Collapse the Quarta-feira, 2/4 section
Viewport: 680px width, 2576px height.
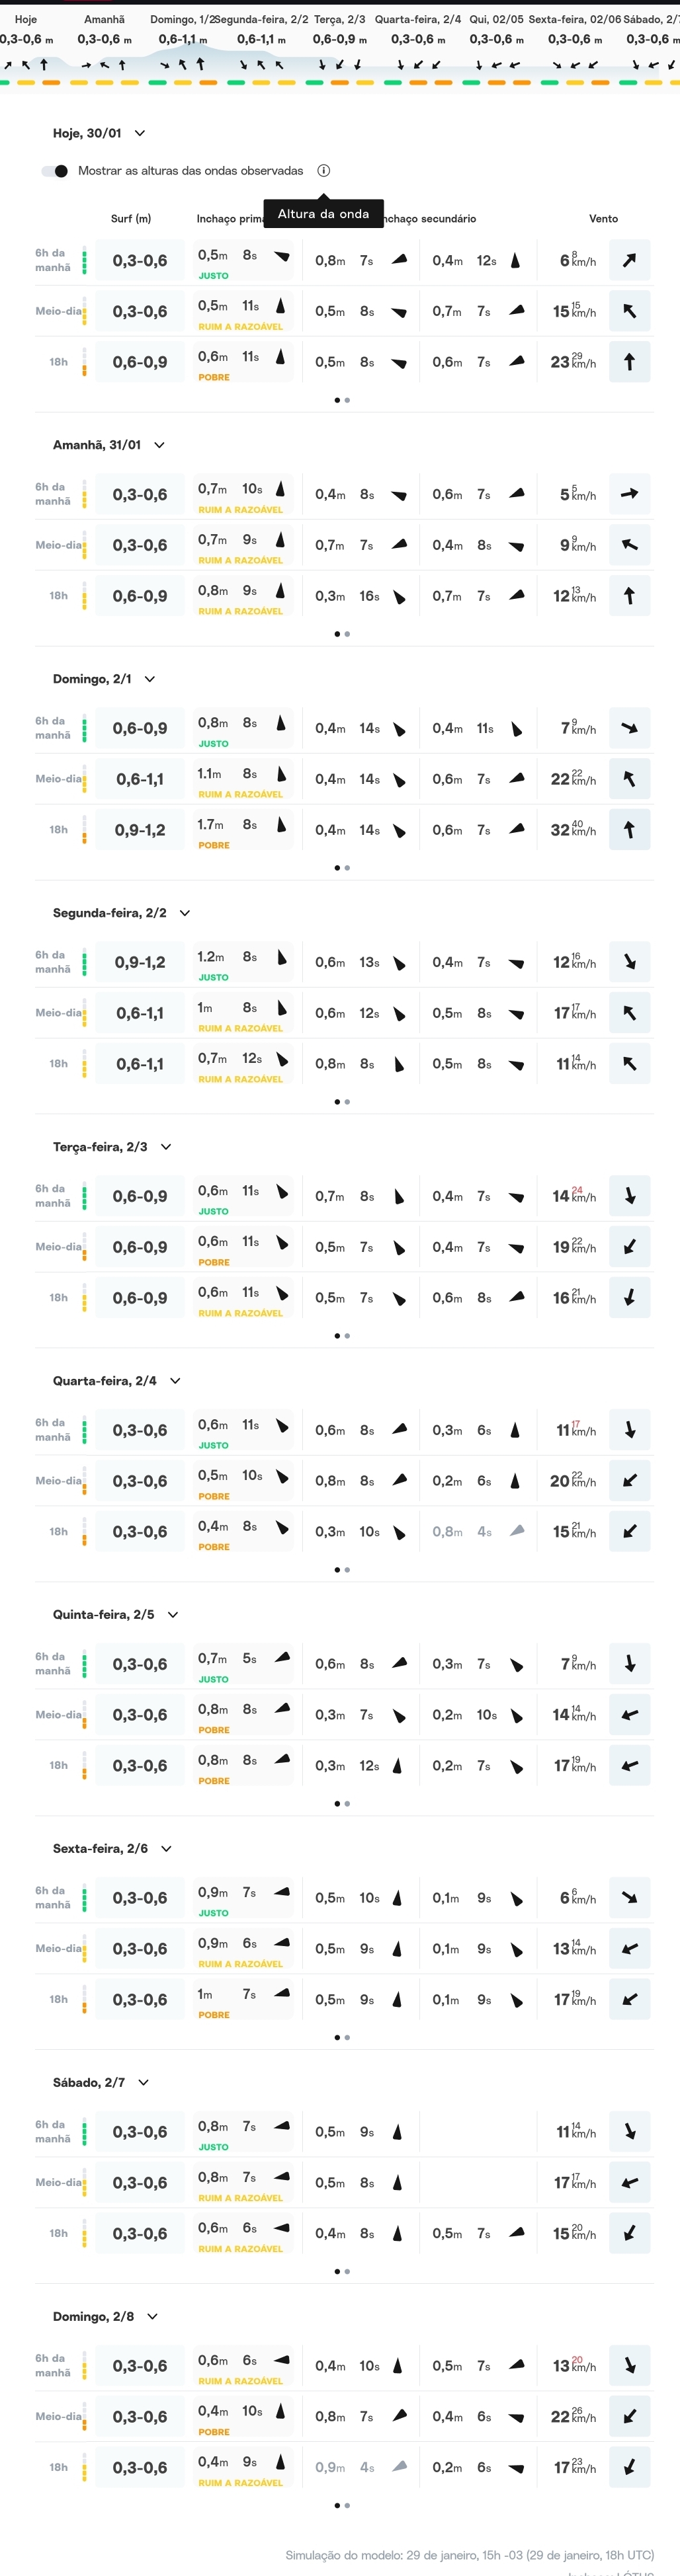pos(175,1381)
